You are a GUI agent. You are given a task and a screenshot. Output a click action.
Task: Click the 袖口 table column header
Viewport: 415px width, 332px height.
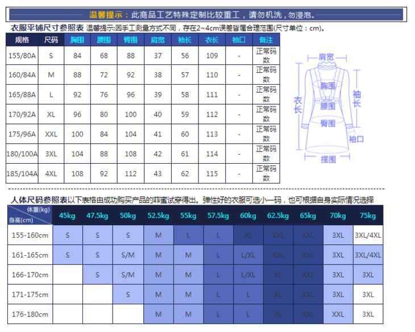click(239, 40)
